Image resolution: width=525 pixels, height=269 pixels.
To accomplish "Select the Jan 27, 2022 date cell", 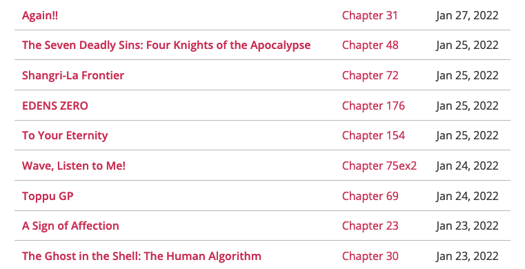I will coord(467,15).
